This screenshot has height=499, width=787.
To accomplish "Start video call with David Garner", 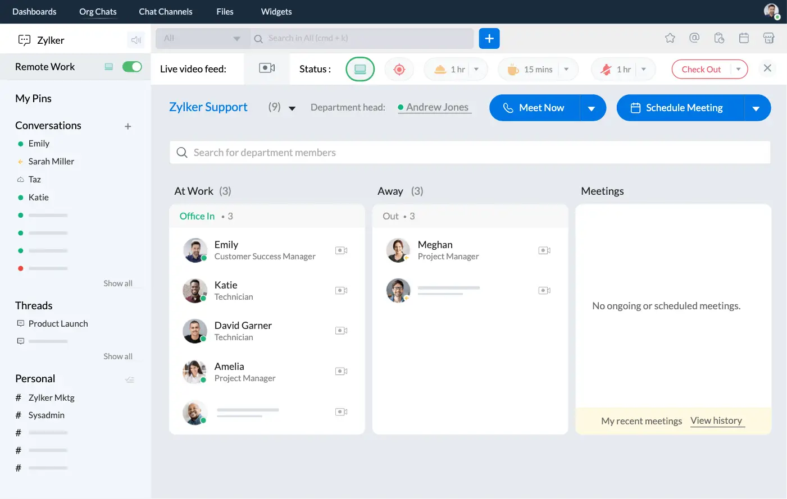I will click(341, 331).
